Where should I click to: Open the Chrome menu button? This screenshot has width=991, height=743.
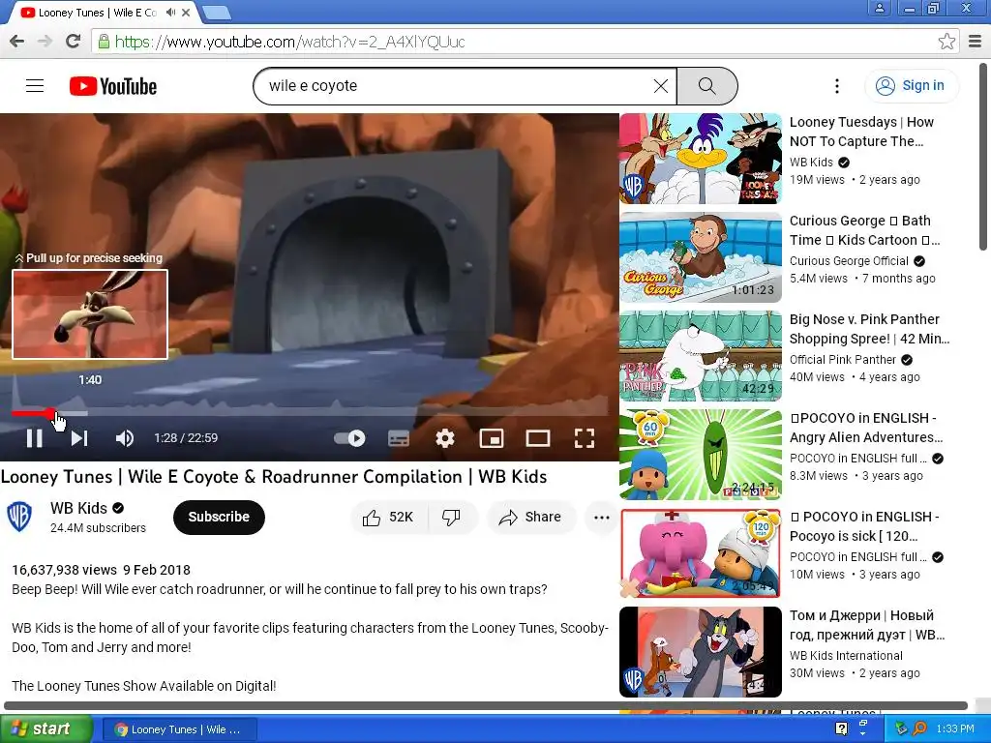(976, 42)
